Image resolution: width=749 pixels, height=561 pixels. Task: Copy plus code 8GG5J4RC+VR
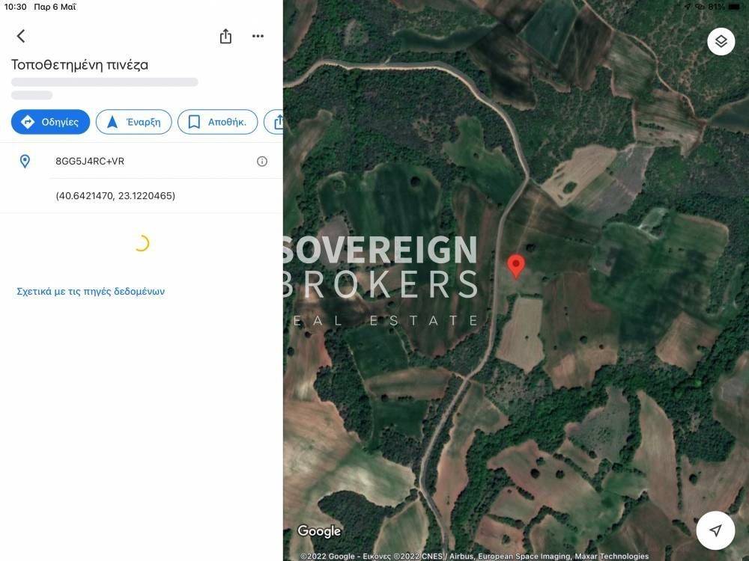pos(90,162)
